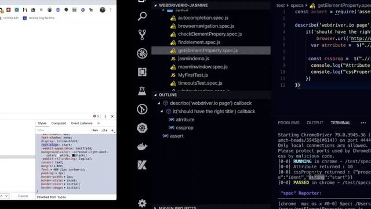Click DevTools error count indicator
The width and height of the screenshot is (371, 209).
click(96, 116)
